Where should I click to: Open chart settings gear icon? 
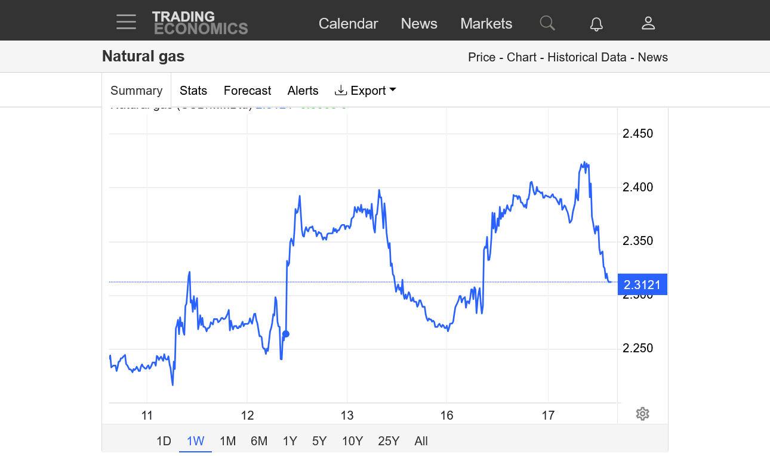(642, 414)
